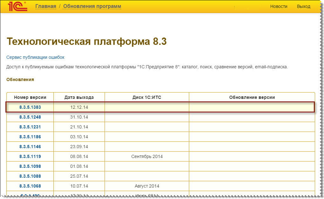Open the Главная breadcrumb link
The image size is (324, 199).
coord(45,6)
